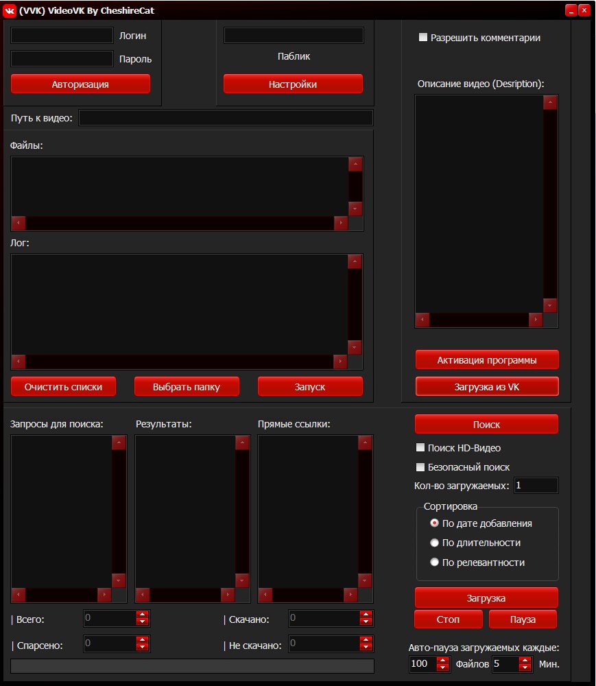Click the Авторизация button
Screen dimensions: 596x686
tap(80, 84)
